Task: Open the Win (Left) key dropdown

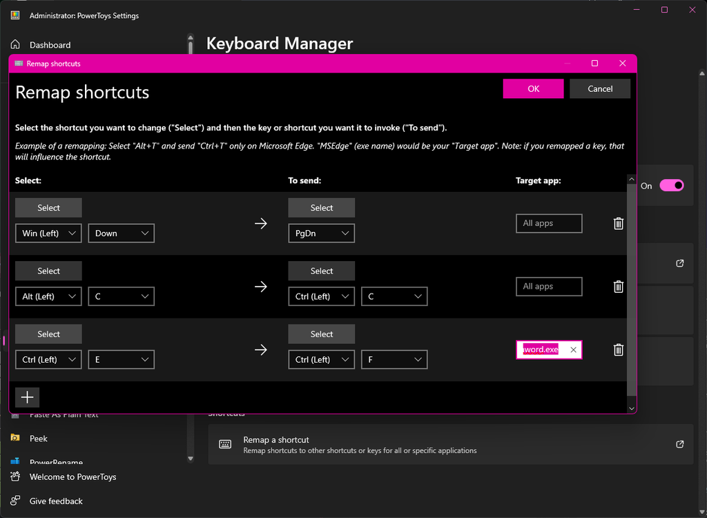Action: click(48, 233)
